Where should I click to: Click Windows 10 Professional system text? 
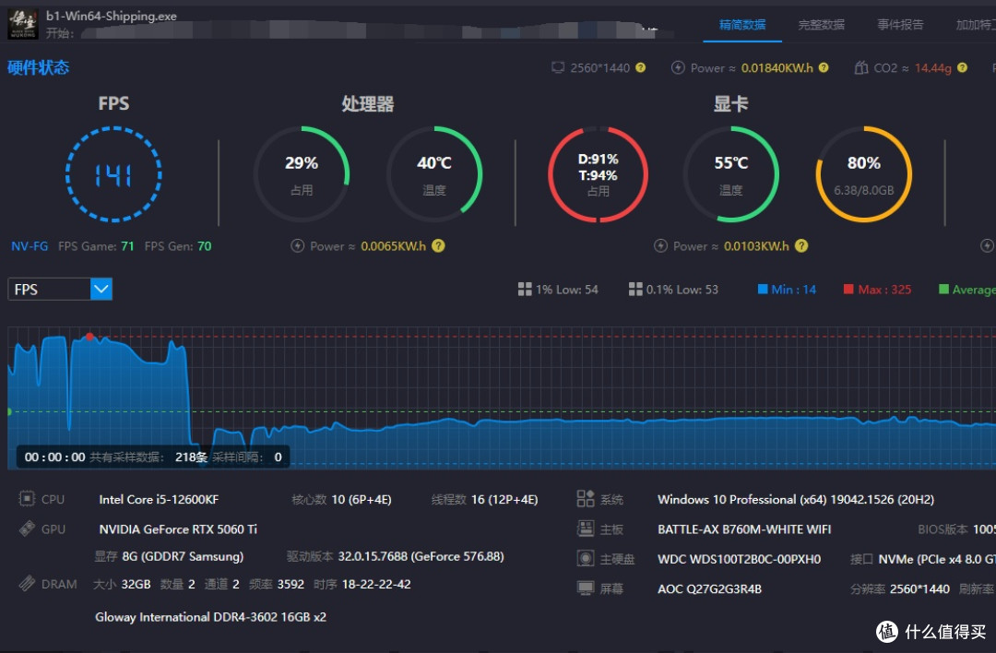[796, 499]
